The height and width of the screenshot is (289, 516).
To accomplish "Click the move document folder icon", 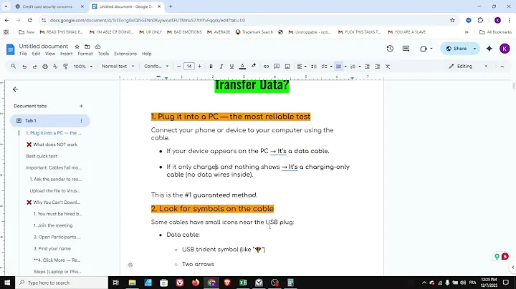I will coord(87,46).
